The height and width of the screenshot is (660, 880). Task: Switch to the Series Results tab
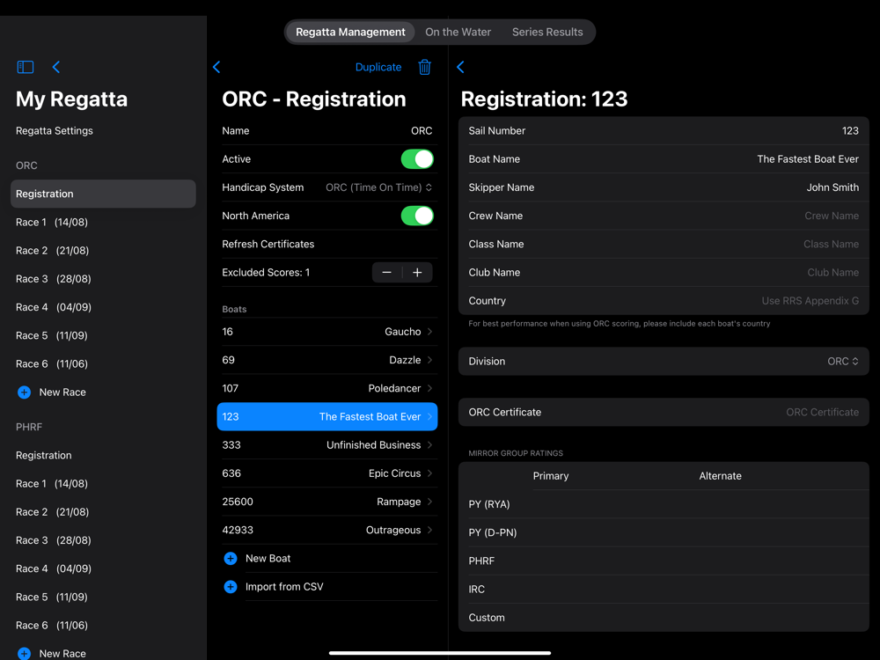[x=547, y=32]
